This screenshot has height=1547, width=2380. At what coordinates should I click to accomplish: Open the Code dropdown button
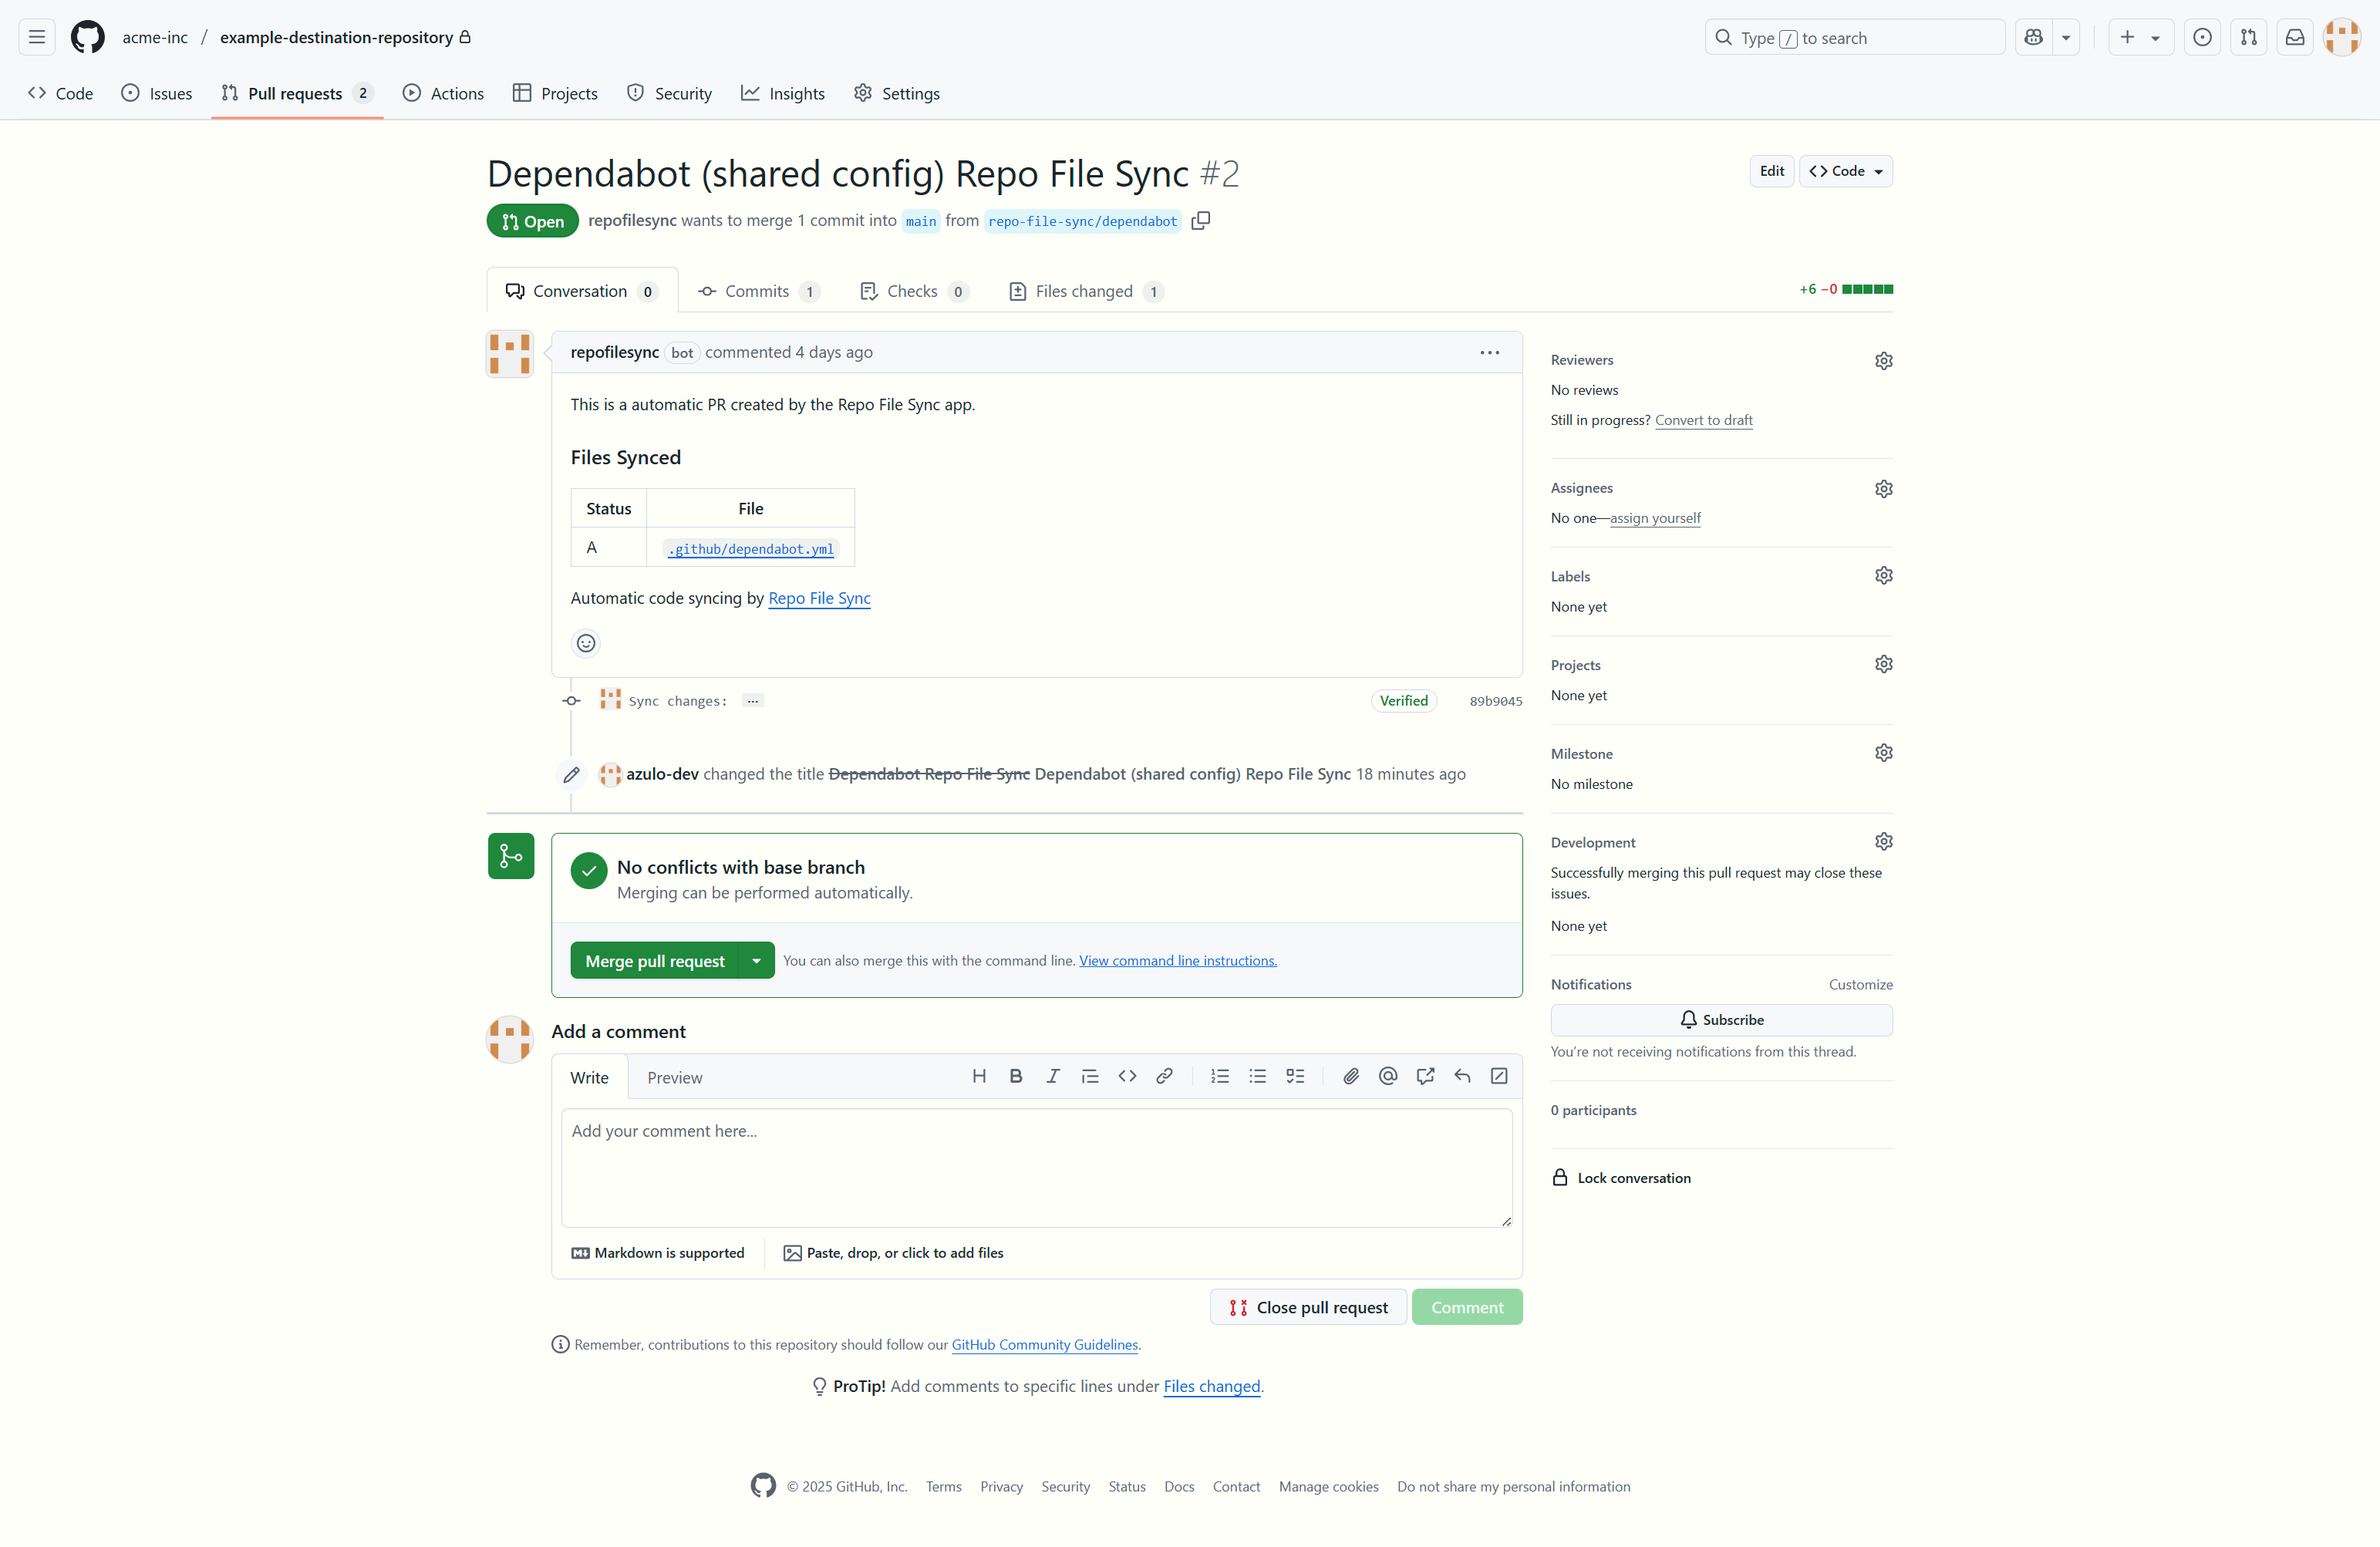click(x=1846, y=171)
